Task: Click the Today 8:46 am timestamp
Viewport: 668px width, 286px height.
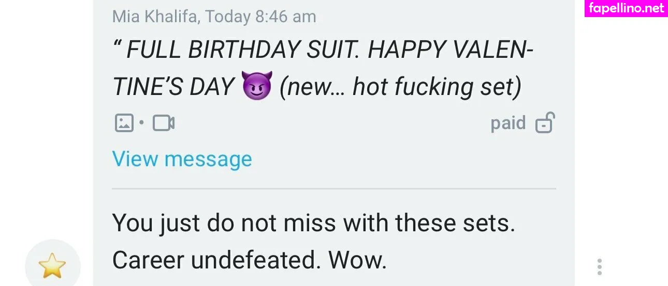Action: 260,17
